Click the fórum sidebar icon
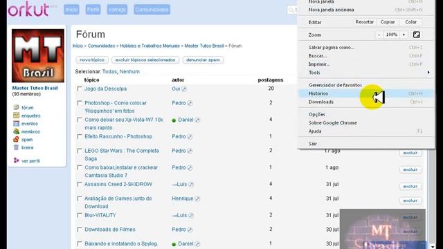Viewport: 443px width, 249px height. coord(16,107)
